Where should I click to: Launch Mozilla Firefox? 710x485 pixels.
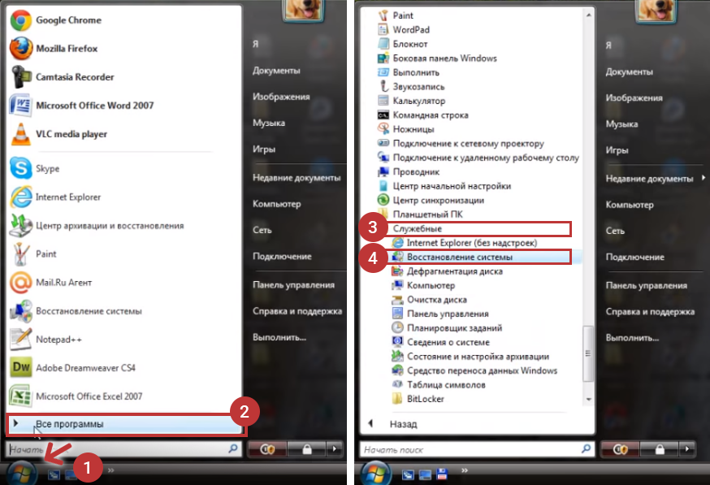coord(54,49)
